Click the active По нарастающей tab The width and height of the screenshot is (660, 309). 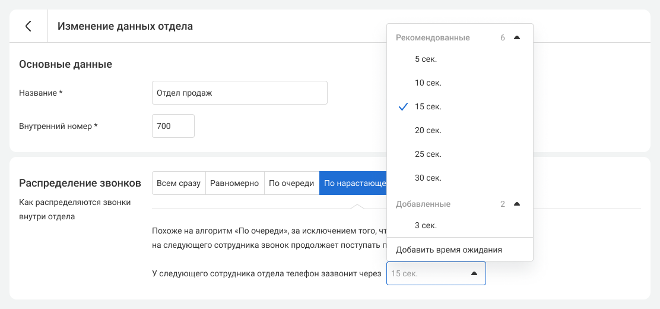[353, 183]
